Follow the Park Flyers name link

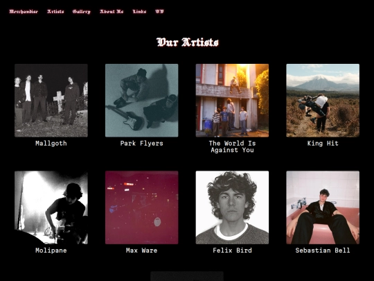click(142, 144)
